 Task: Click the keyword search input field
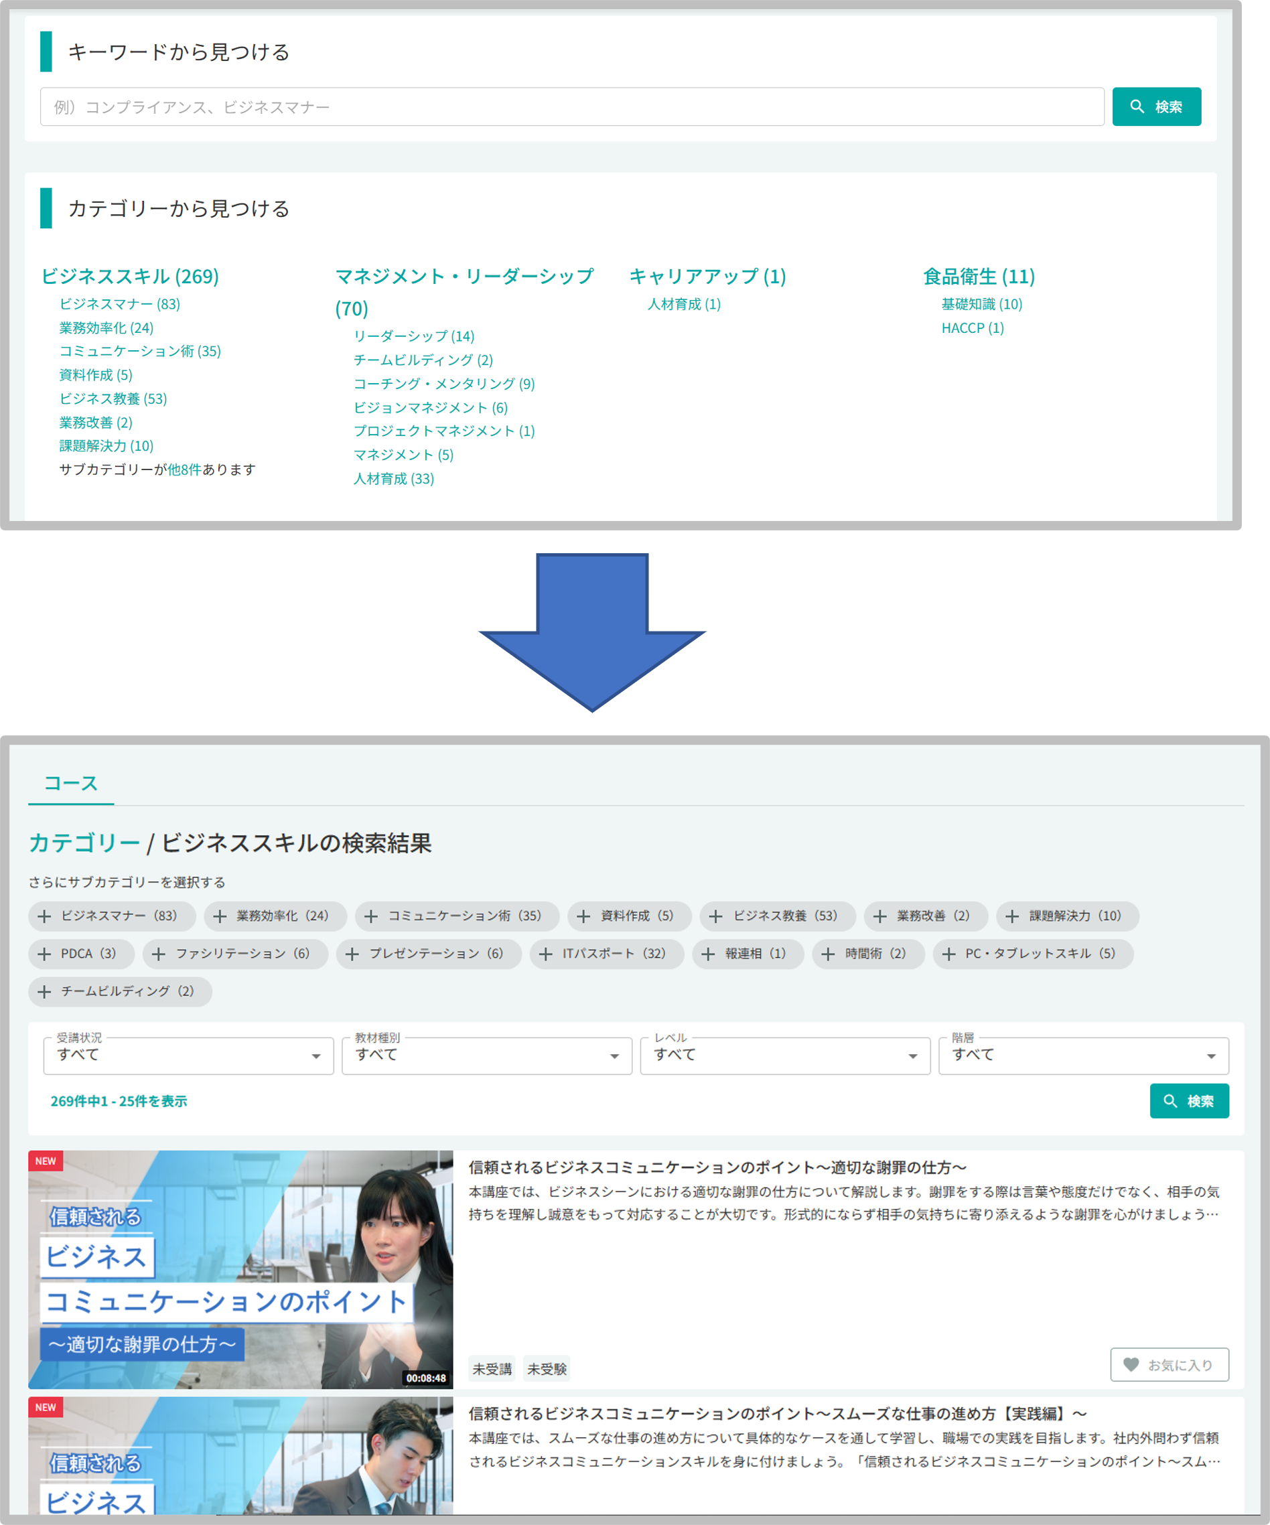(x=571, y=106)
